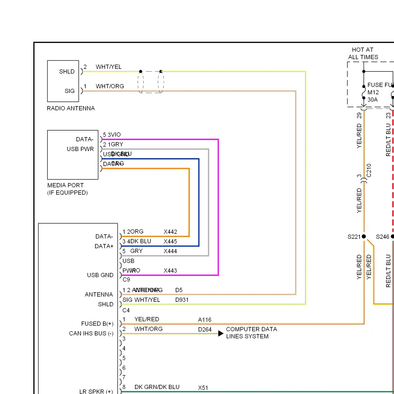
Task: Select circuit code D264
Action: coord(205,329)
